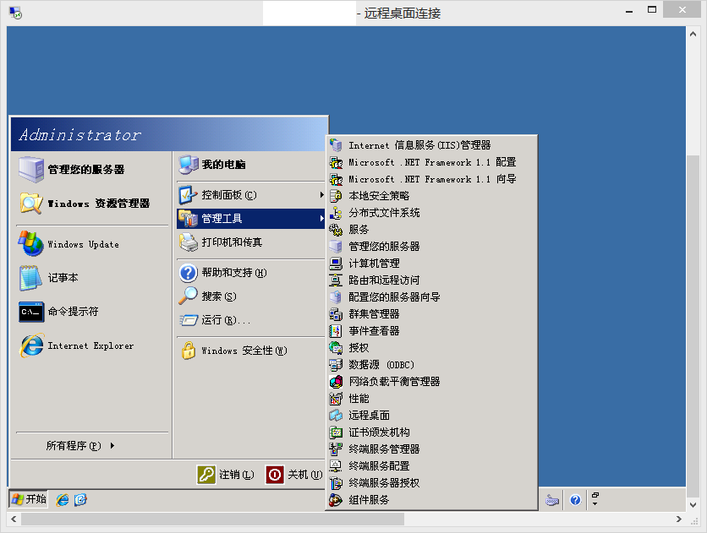This screenshot has width=707, height=533.
Task: Click the language bar options dropdown arrow
Action: pyautogui.click(x=595, y=503)
